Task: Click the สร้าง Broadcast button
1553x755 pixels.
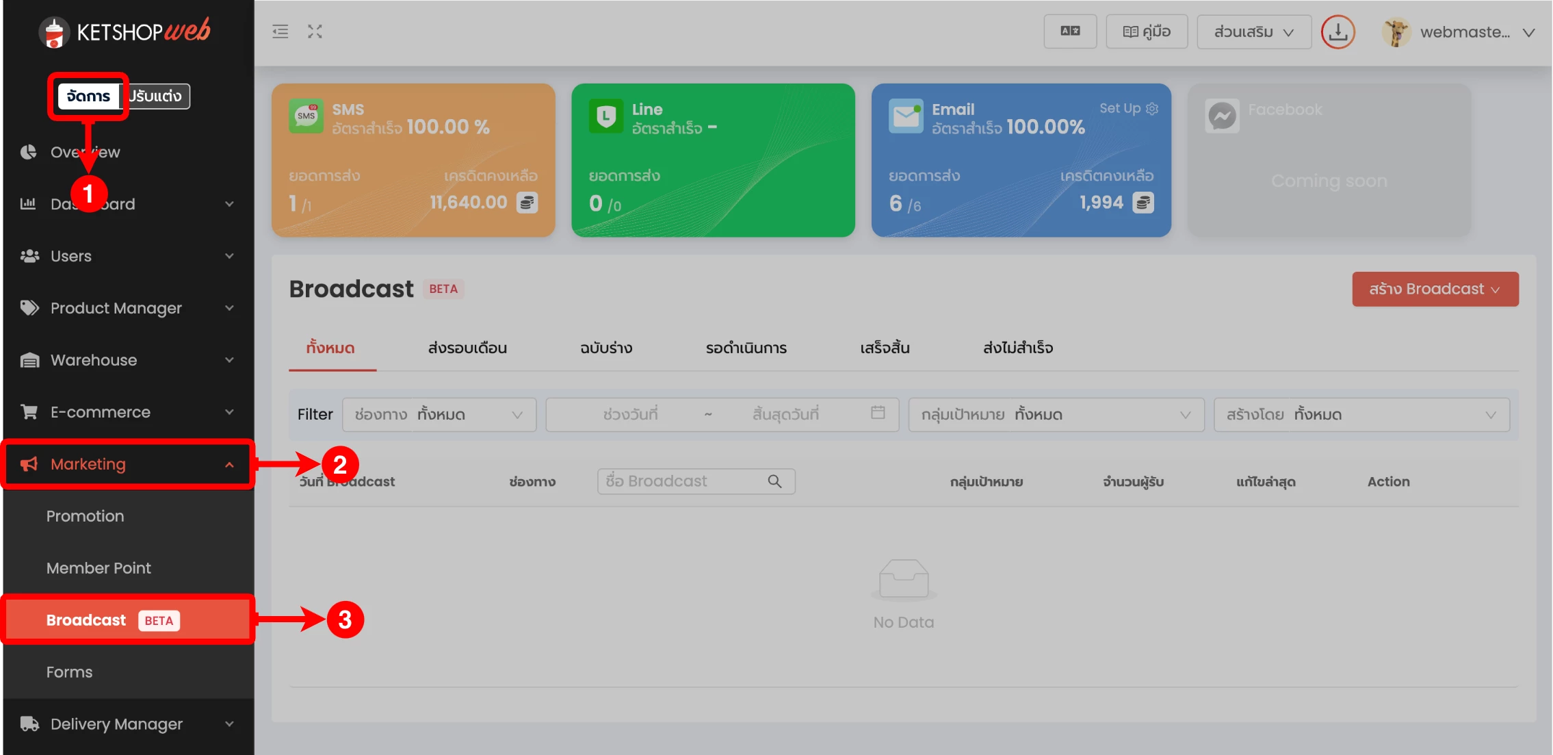Action: pos(1435,289)
